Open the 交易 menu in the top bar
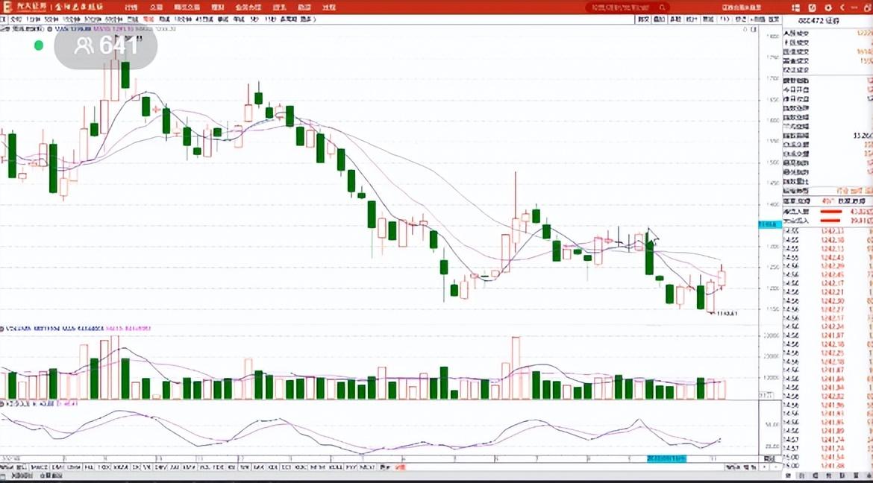The width and height of the screenshot is (873, 483). [x=157, y=7]
